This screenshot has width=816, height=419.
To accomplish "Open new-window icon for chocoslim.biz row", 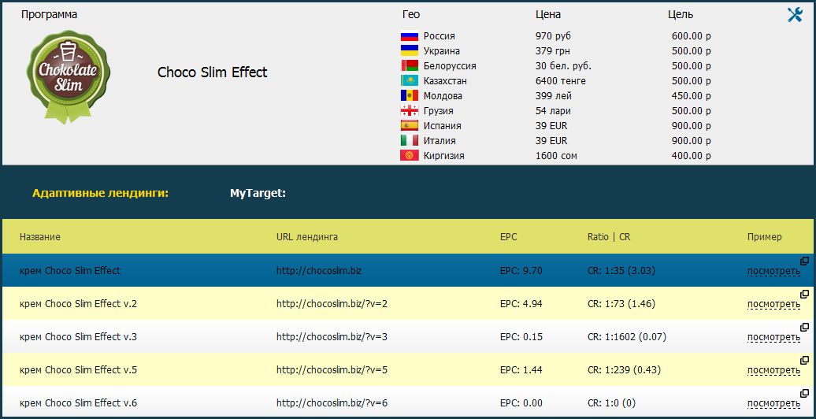I will [804, 261].
